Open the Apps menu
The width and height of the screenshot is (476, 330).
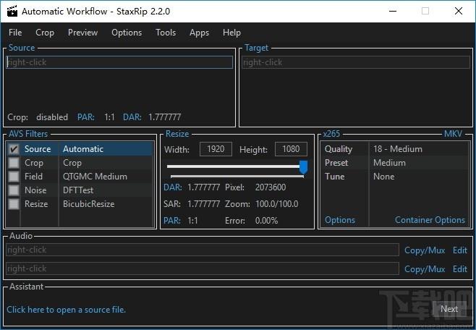click(199, 33)
